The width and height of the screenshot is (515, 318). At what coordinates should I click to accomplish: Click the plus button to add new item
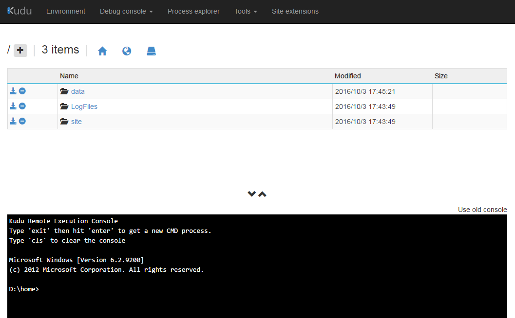click(20, 51)
